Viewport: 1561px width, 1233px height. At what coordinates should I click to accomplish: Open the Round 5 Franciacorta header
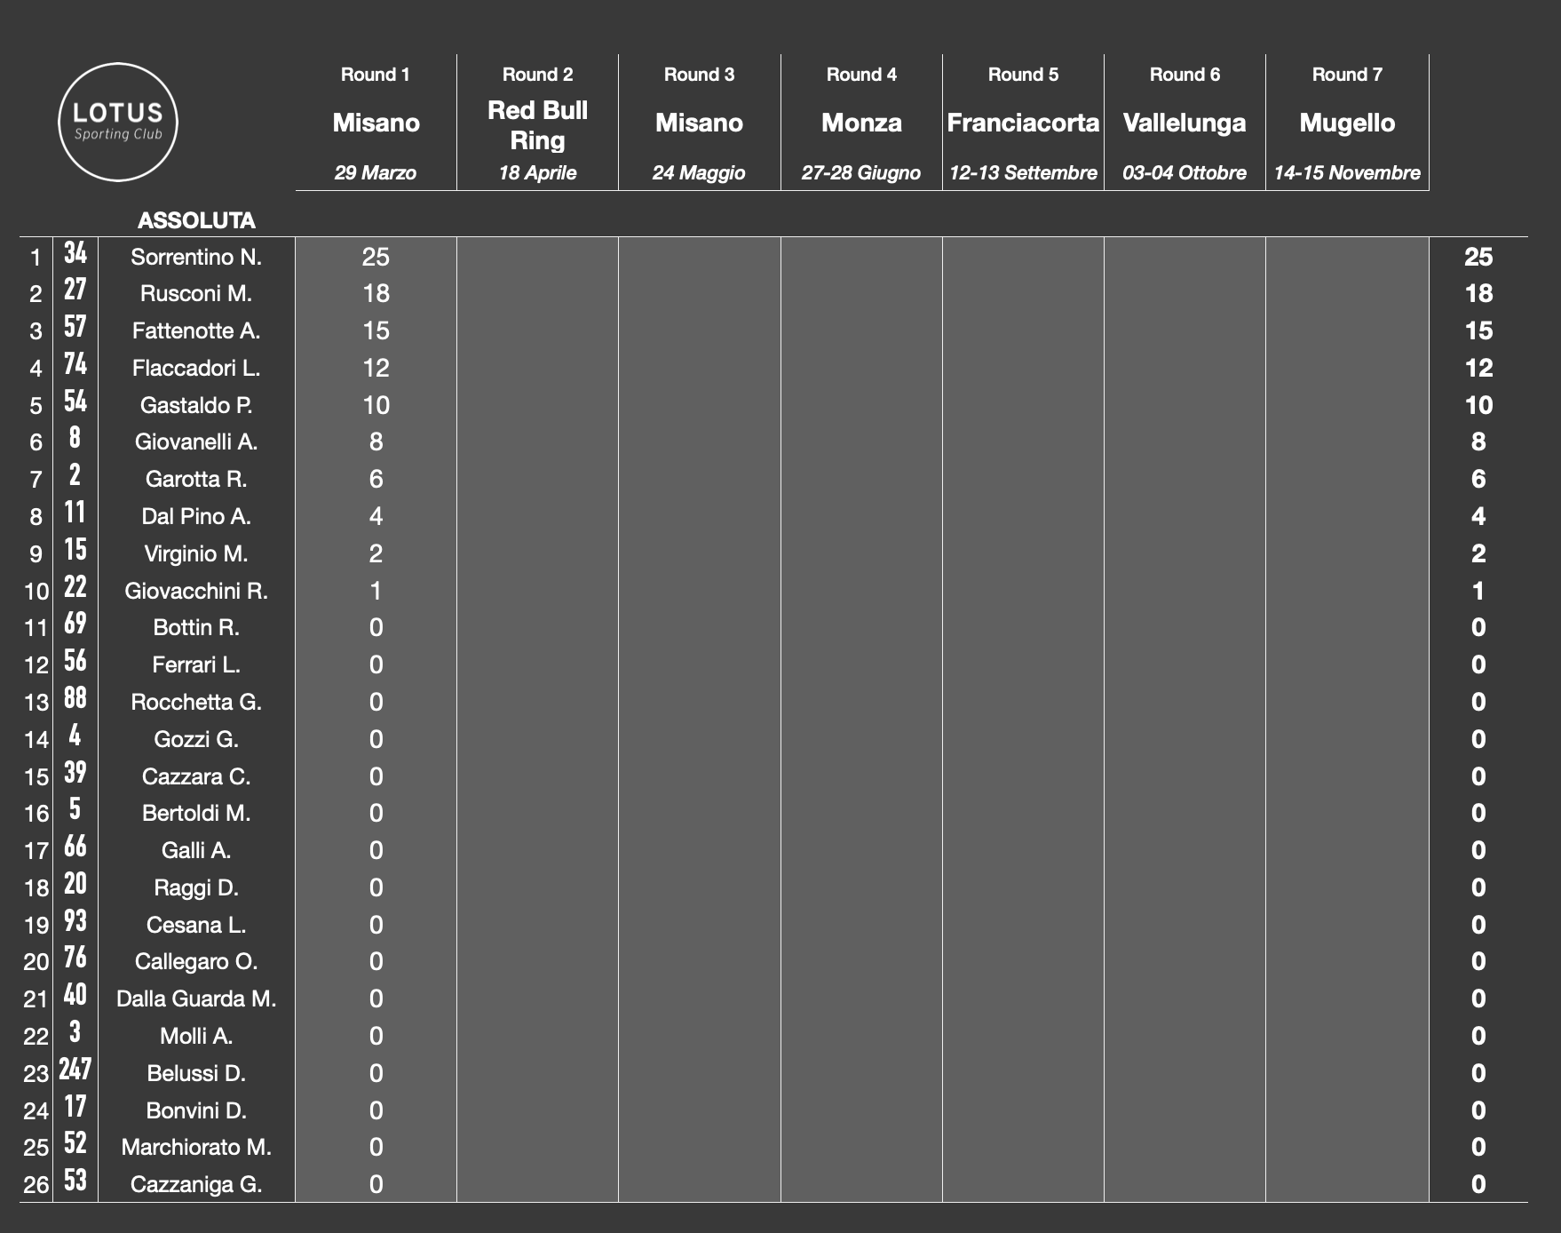click(x=1023, y=122)
